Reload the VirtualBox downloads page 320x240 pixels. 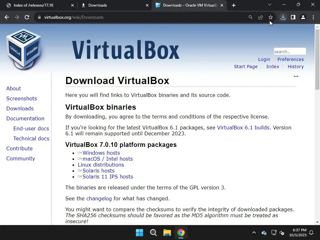point(27,17)
